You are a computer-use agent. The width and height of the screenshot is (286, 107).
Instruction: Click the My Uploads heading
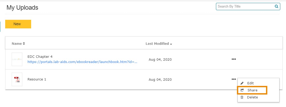[22, 8]
